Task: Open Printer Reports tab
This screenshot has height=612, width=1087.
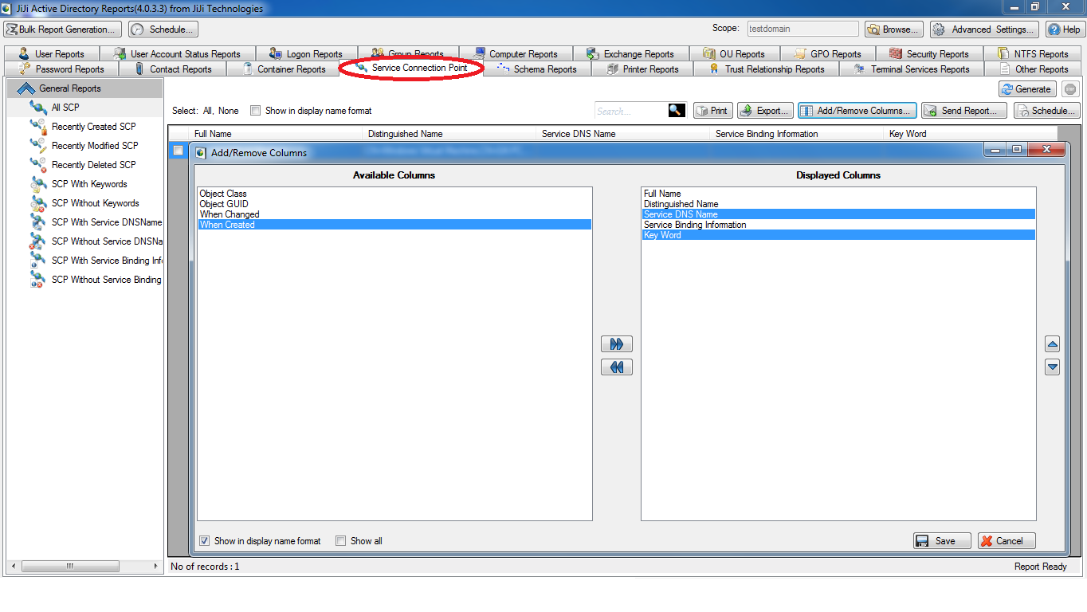Action: click(x=642, y=69)
